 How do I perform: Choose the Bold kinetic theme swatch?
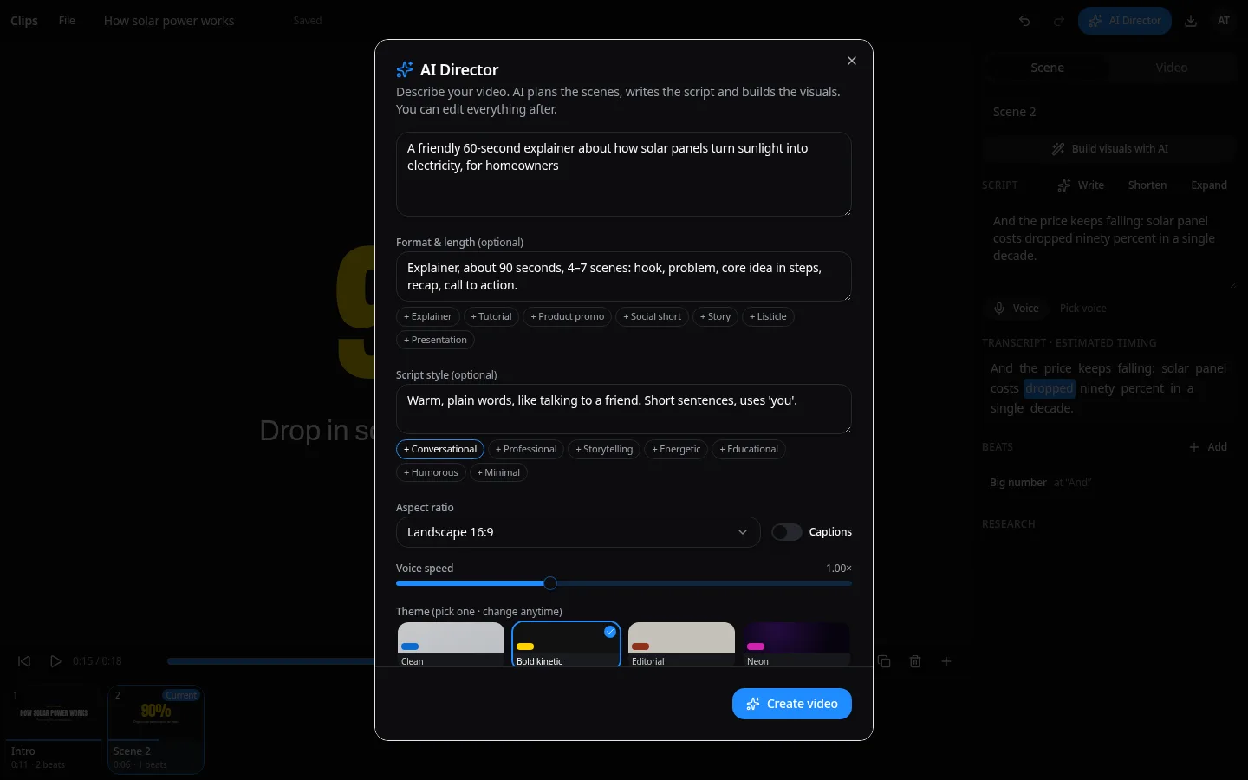(566, 645)
